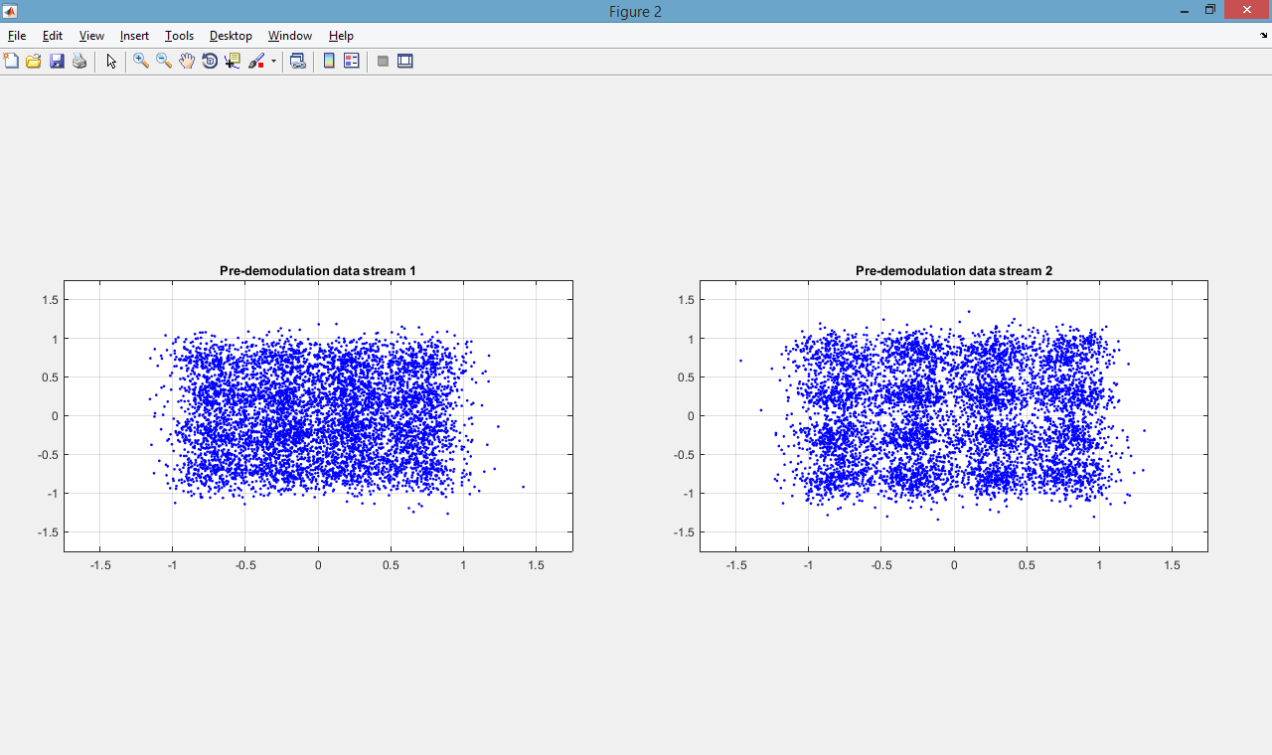Close the Figure 2 window
This screenshot has height=755, width=1272.
[x=1248, y=10]
